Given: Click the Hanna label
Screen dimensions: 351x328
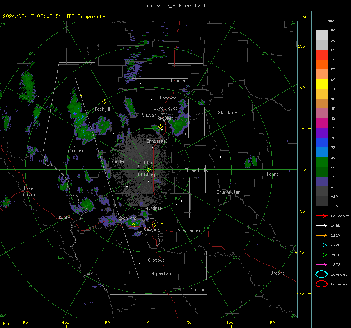Looking at the screenshot, I should pos(273,174).
